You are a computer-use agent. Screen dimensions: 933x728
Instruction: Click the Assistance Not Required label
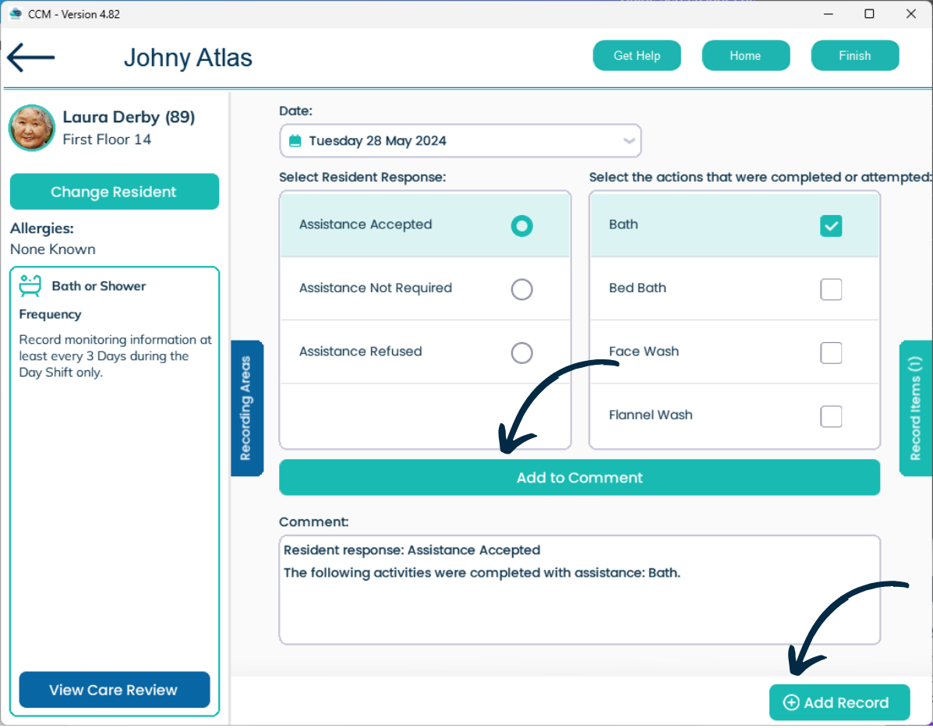pos(376,288)
